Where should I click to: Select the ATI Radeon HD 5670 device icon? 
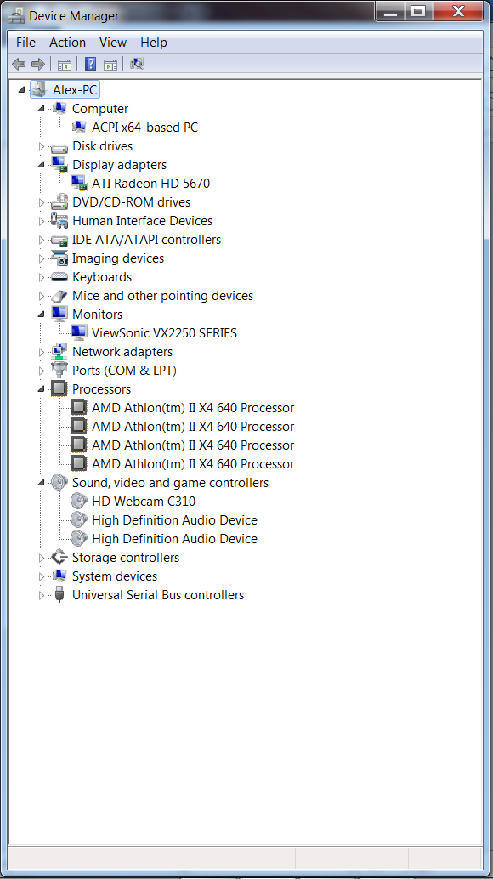coord(79,184)
